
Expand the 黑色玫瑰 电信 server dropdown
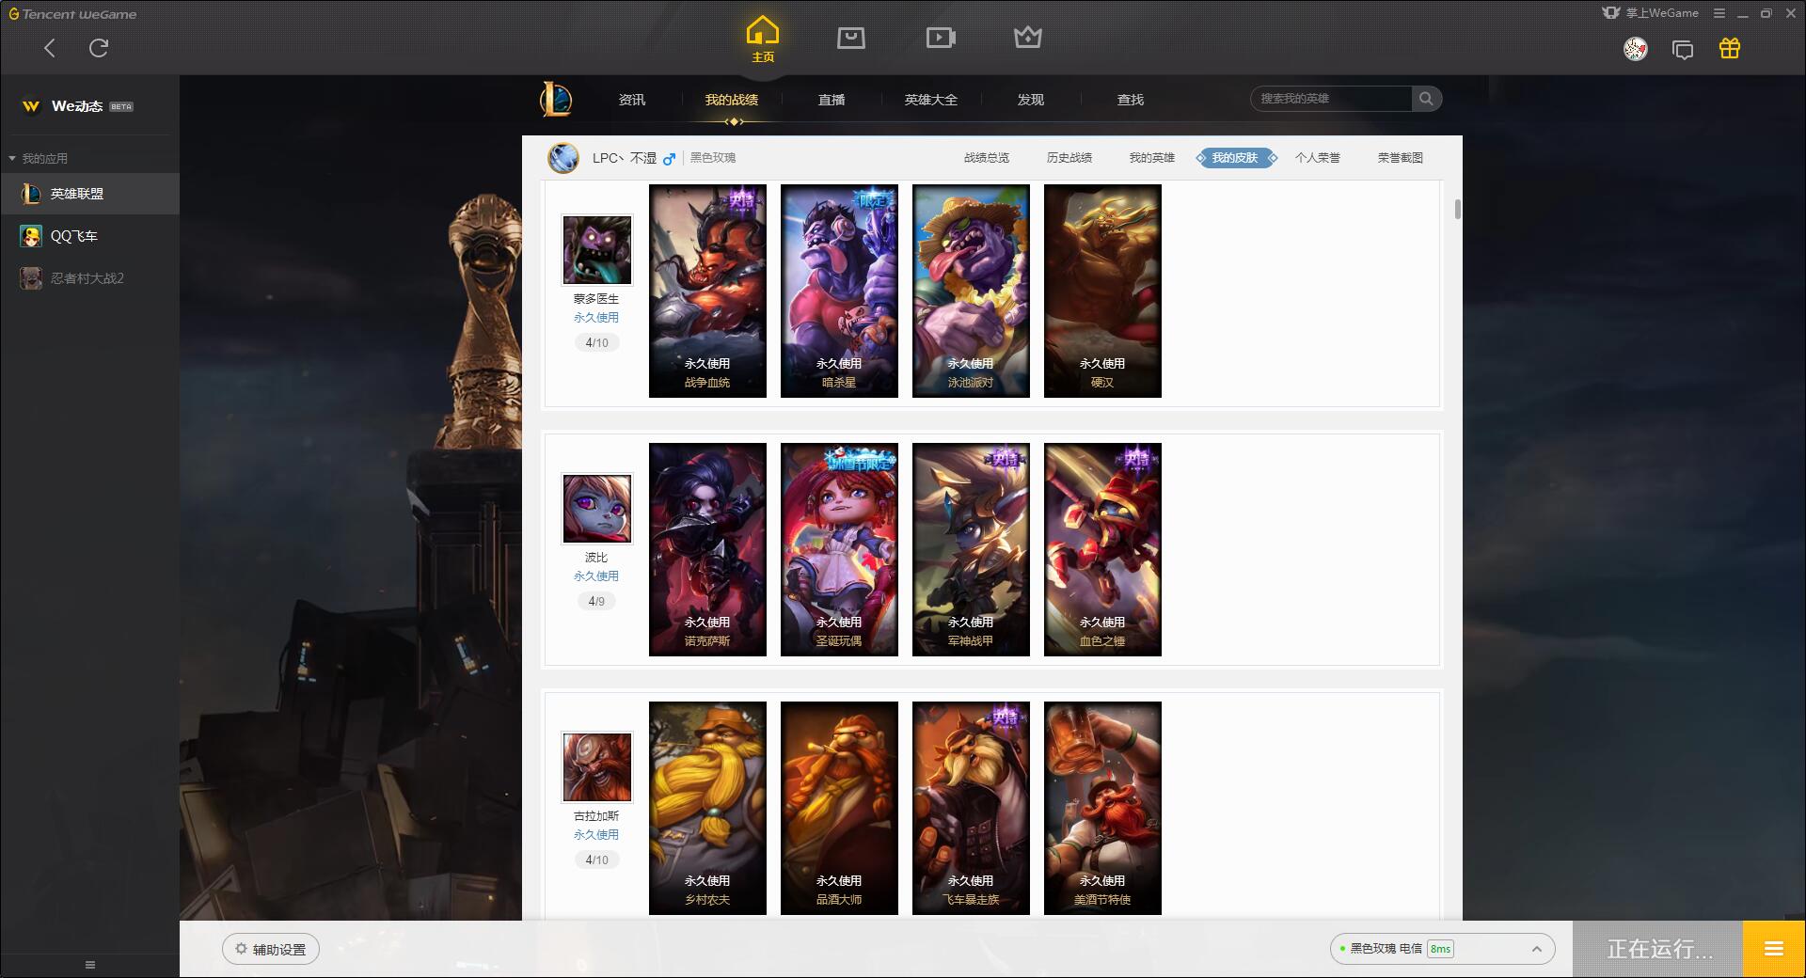tap(1442, 949)
